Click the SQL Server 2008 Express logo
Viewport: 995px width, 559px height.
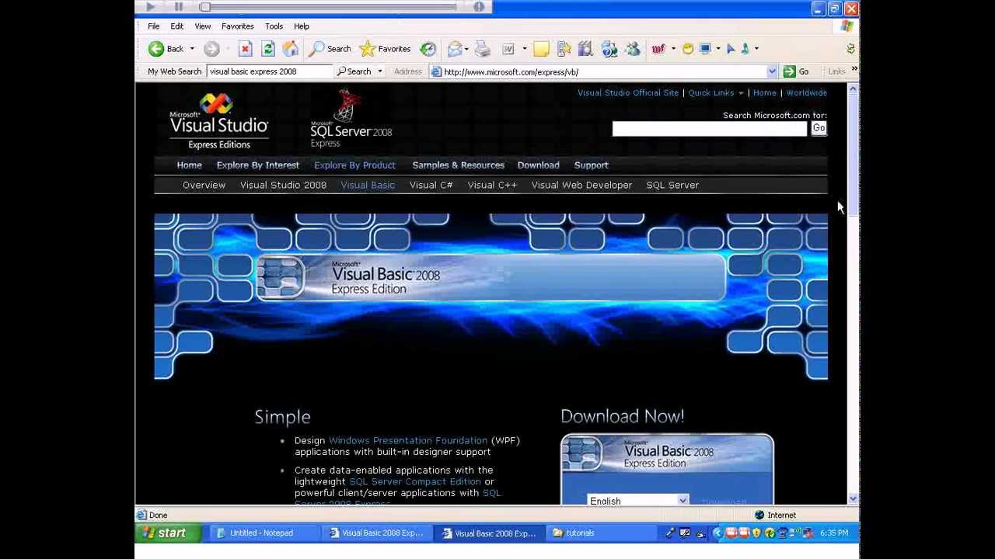point(351,119)
